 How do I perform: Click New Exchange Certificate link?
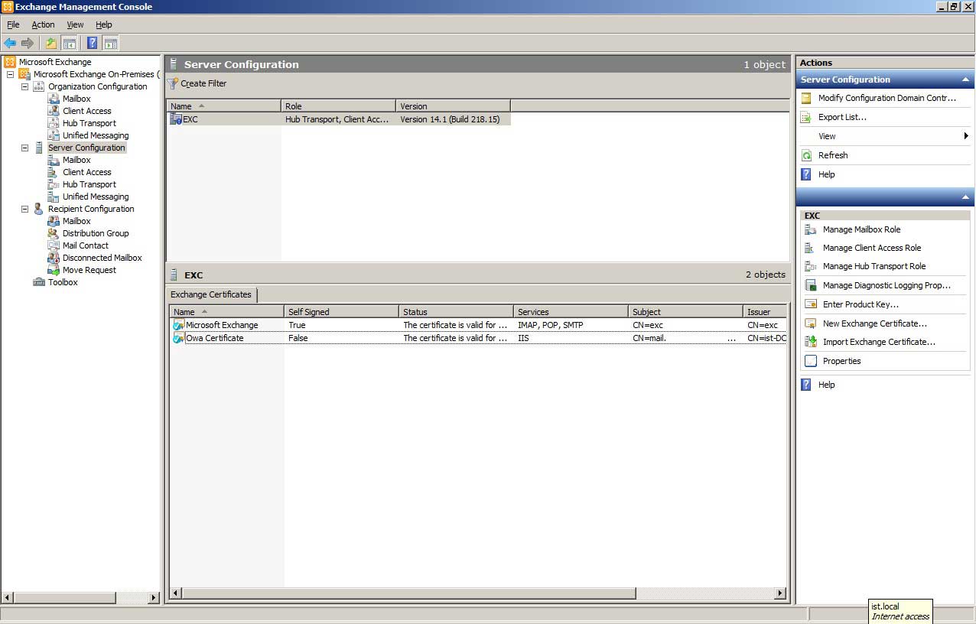(x=874, y=323)
